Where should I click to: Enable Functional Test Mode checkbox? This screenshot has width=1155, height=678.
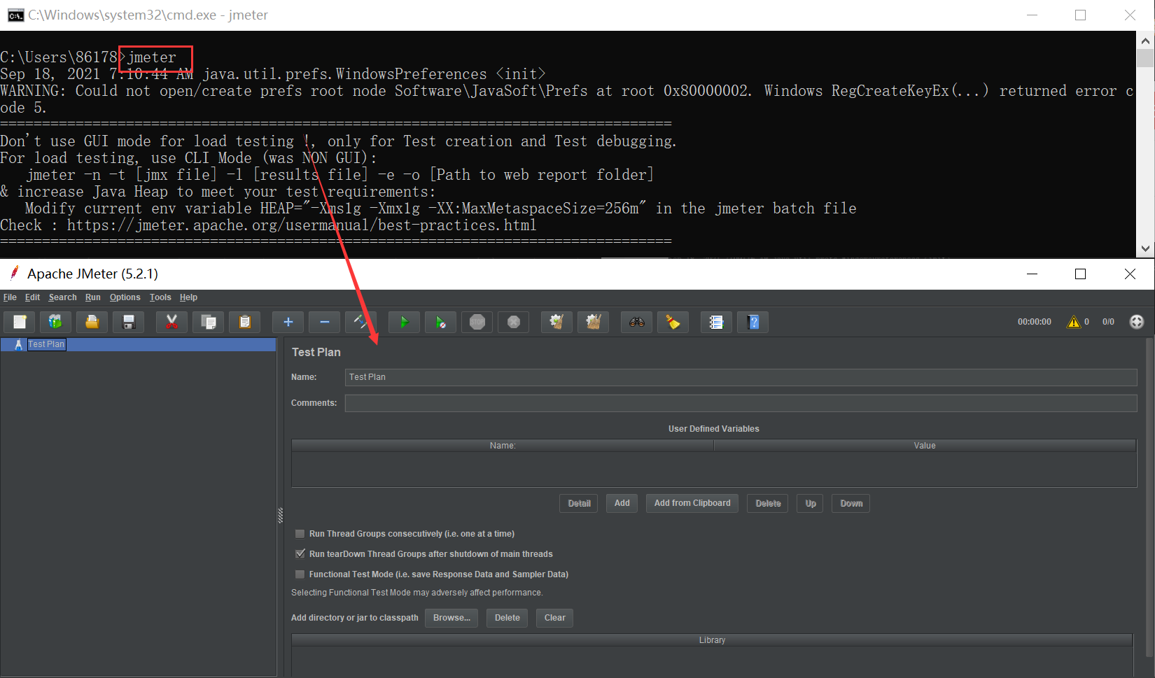pos(300,574)
